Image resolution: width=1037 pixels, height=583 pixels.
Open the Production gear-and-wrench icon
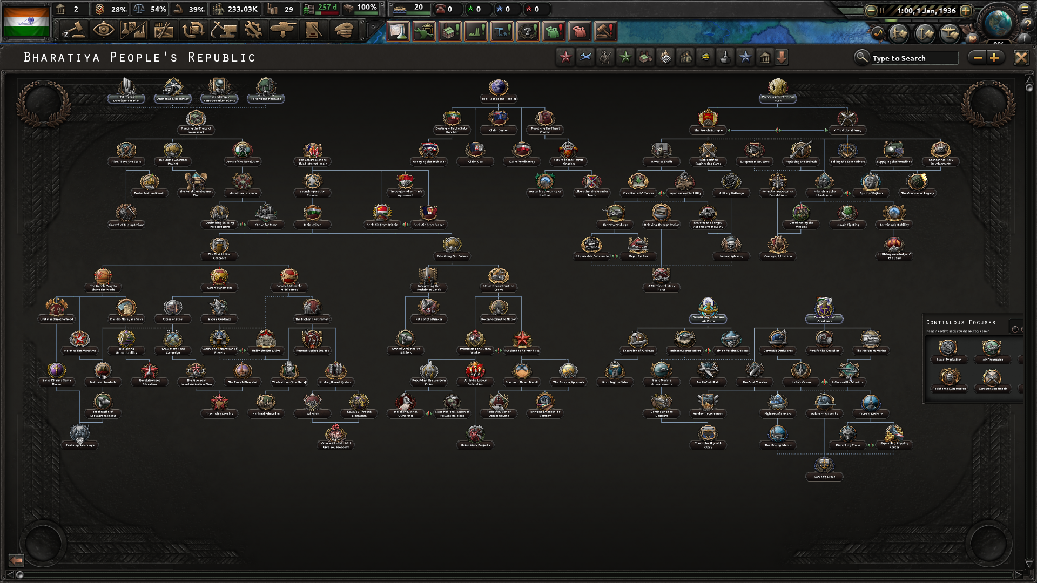(253, 30)
